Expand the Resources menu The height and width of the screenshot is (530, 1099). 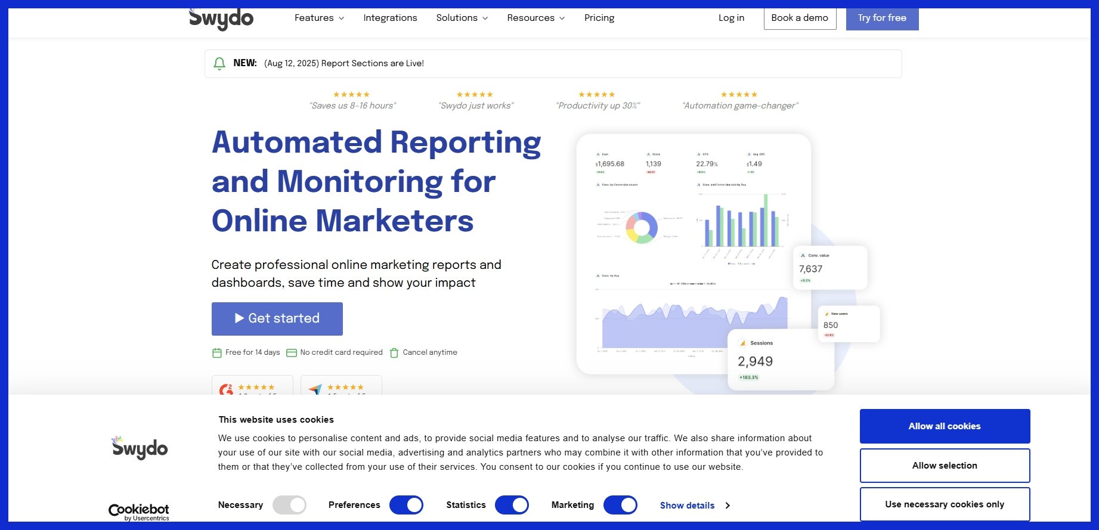tap(535, 18)
